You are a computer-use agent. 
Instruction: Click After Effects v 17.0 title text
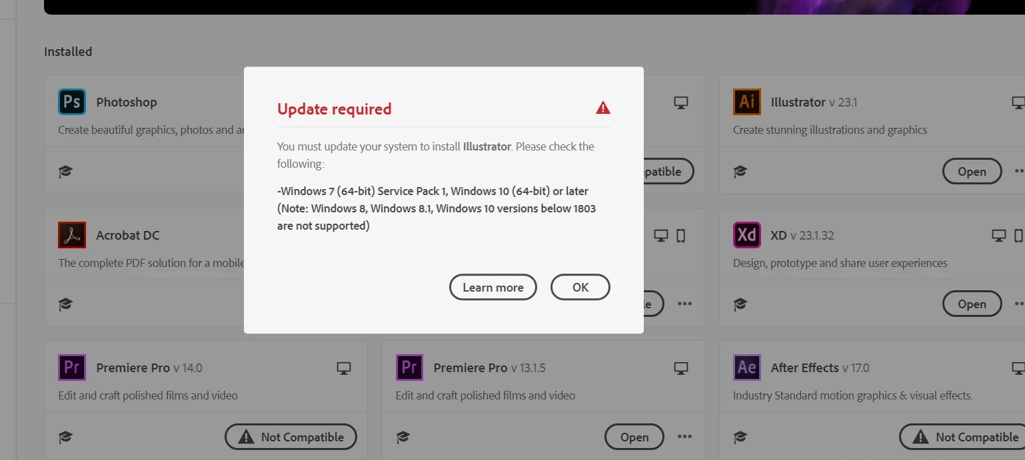(x=820, y=367)
